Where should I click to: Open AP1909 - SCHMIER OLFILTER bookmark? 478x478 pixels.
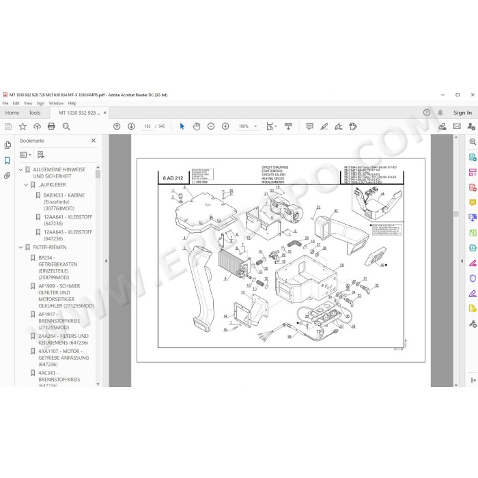(x=66, y=296)
